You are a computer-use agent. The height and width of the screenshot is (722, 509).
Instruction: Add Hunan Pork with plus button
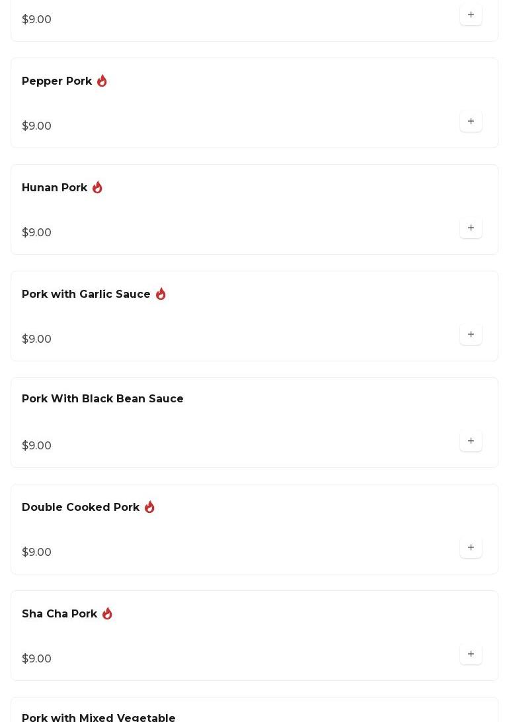click(471, 228)
